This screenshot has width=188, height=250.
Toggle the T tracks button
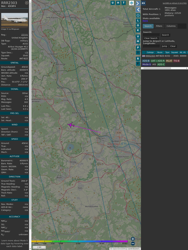[124, 3]
